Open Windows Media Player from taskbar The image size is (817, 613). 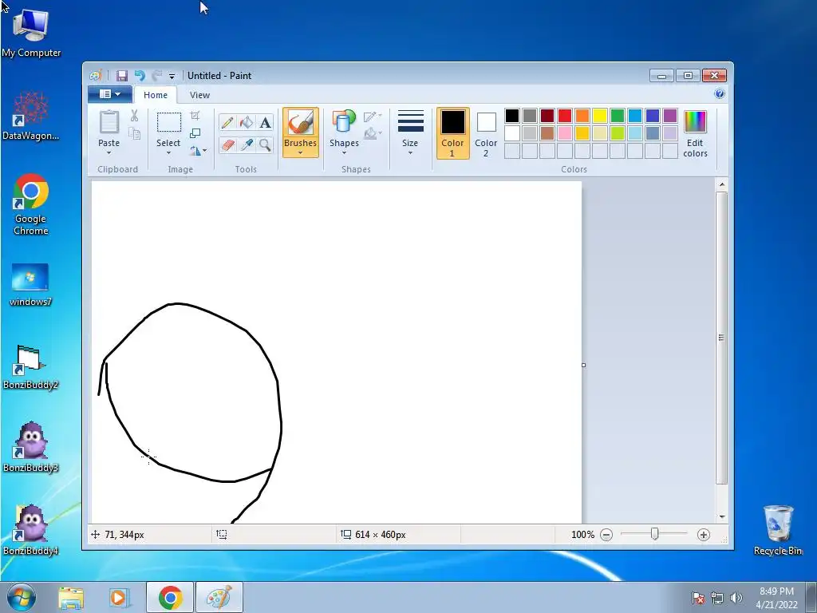pyautogui.click(x=120, y=597)
